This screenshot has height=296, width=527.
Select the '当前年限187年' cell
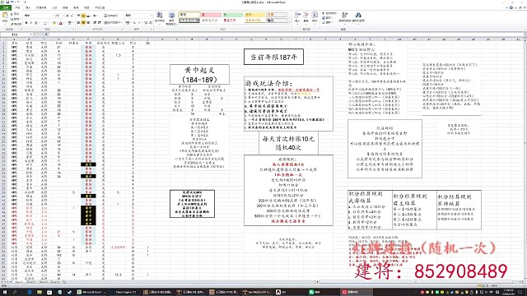click(273, 57)
